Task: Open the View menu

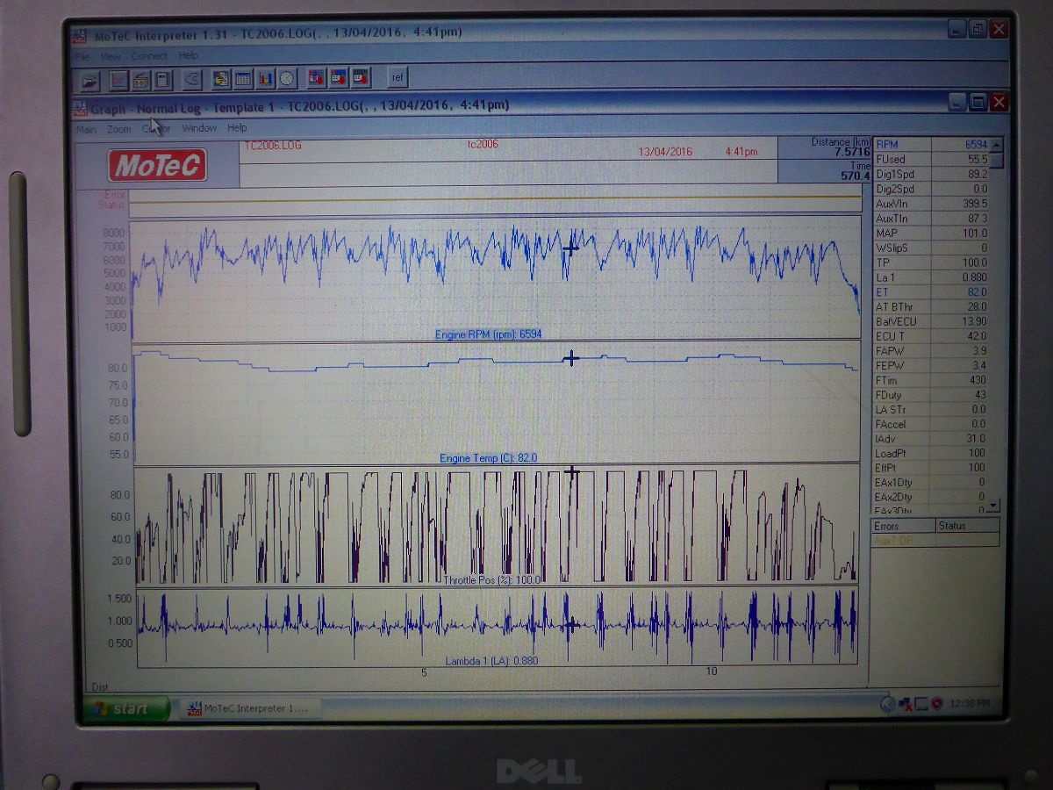Action: point(111,56)
